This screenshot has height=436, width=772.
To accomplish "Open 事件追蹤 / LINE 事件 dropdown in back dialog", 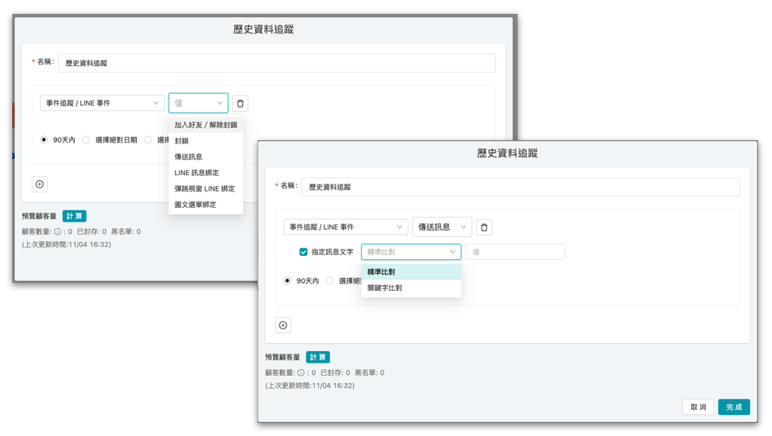I will [x=102, y=103].
